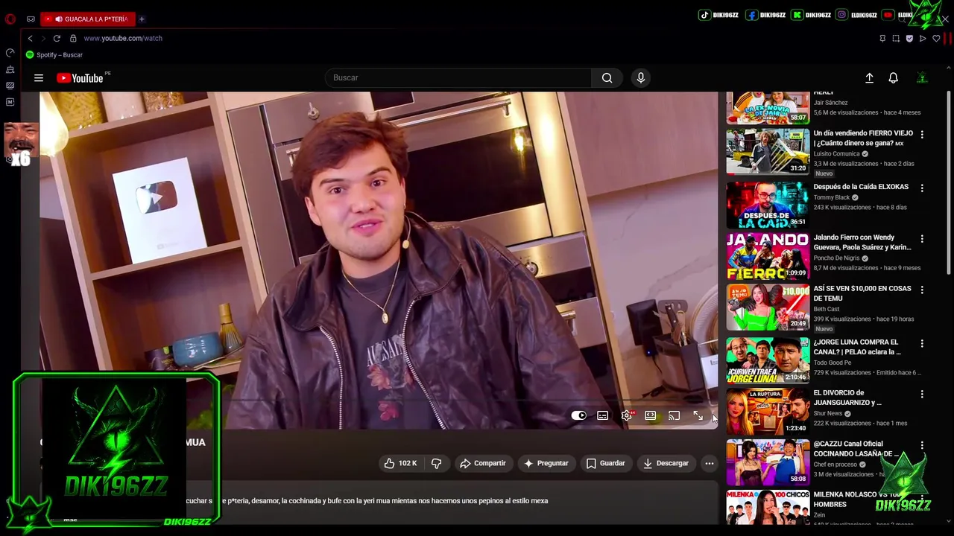Bookmark the page with the heart icon
Image resolution: width=954 pixels, height=536 pixels.
click(936, 38)
